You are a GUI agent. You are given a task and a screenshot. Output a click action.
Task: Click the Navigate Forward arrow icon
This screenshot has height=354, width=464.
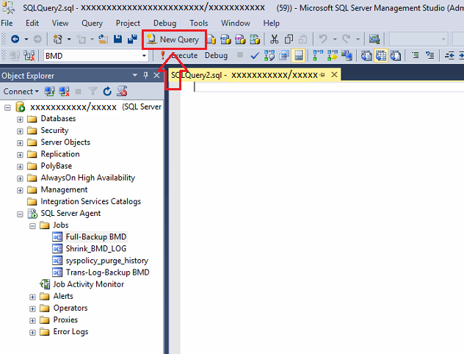(x=37, y=39)
